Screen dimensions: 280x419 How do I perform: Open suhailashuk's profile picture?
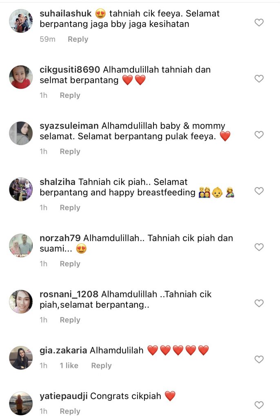point(21,21)
